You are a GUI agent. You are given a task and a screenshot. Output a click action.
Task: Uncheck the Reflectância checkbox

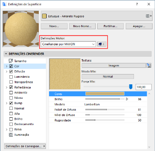point(11,87)
